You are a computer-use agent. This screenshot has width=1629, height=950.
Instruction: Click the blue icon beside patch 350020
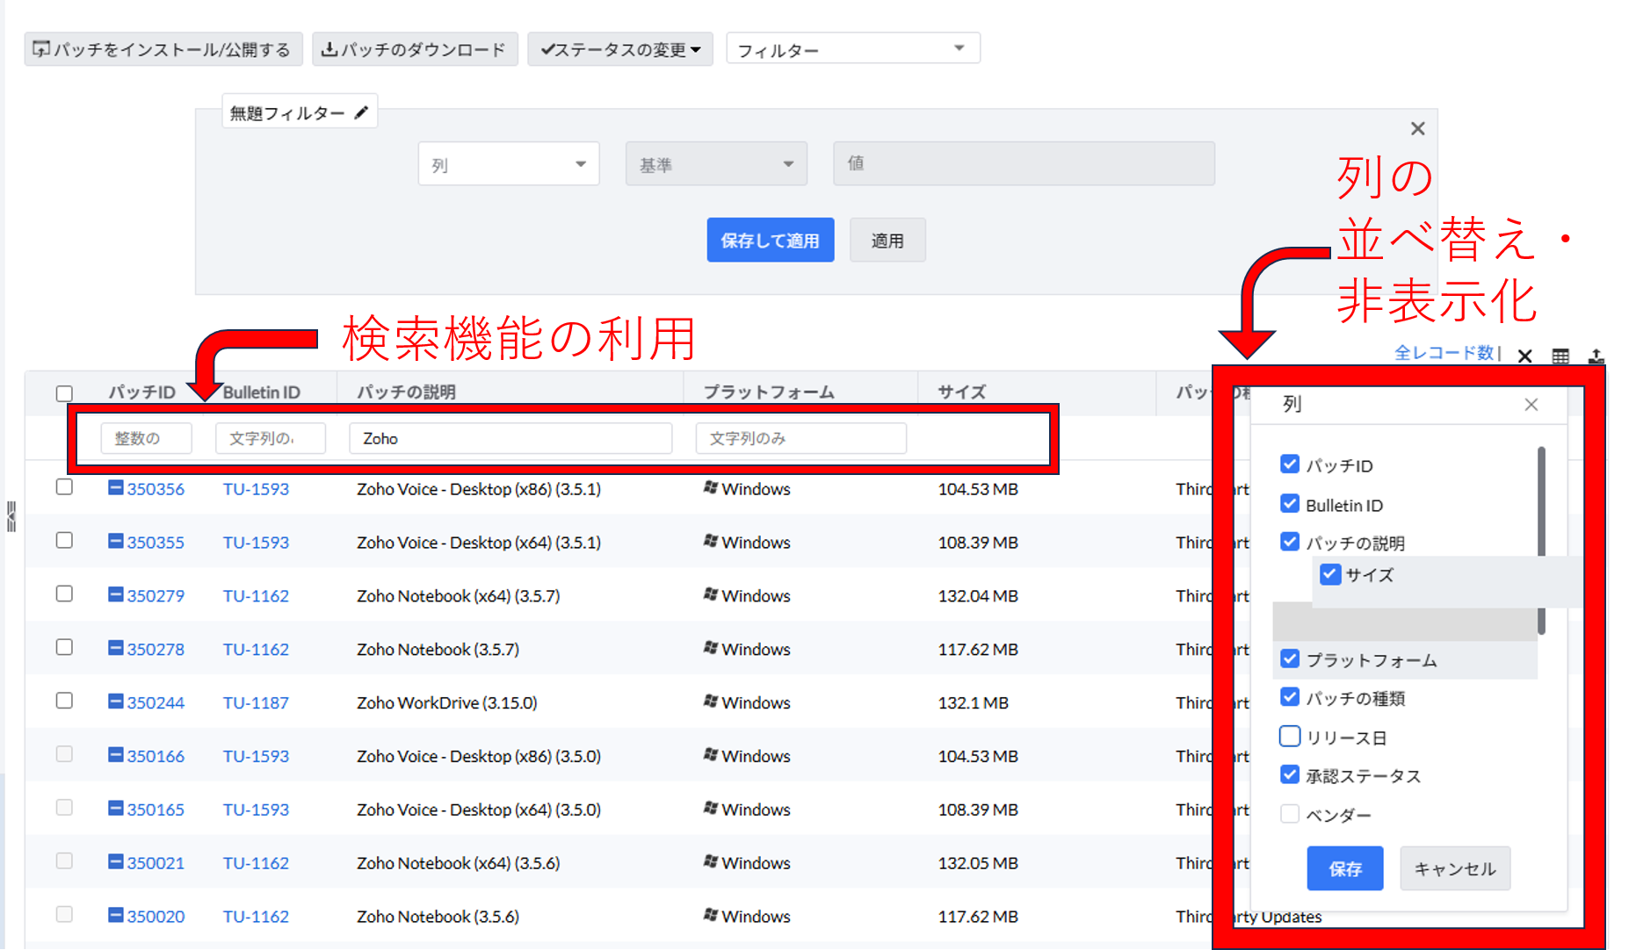(115, 916)
